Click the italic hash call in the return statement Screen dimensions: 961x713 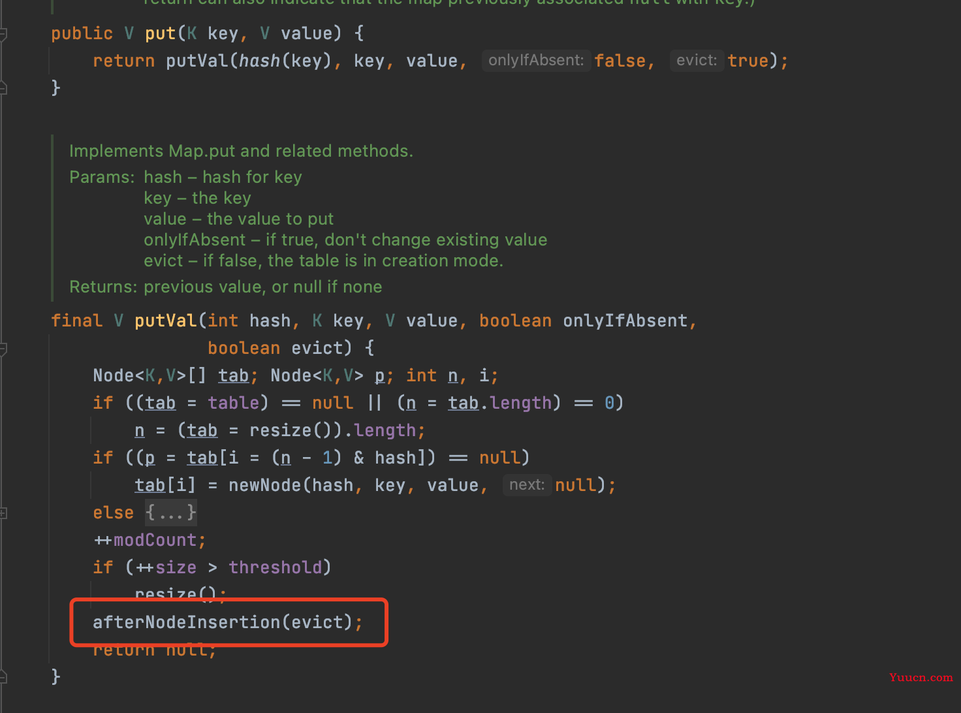coord(259,61)
